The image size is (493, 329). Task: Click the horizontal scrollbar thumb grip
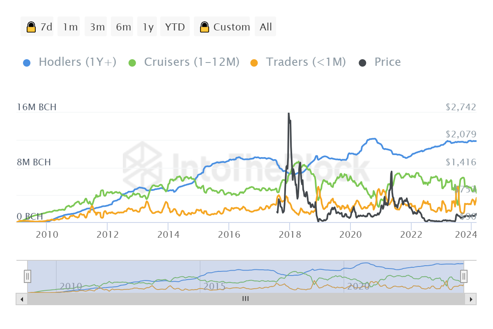245,299
